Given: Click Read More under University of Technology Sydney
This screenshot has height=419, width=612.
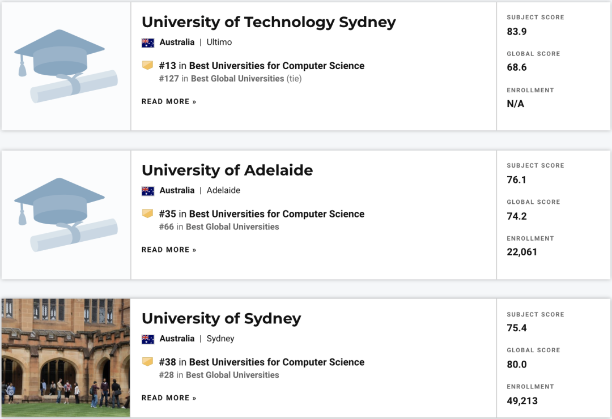Looking at the screenshot, I should pyautogui.click(x=169, y=101).
